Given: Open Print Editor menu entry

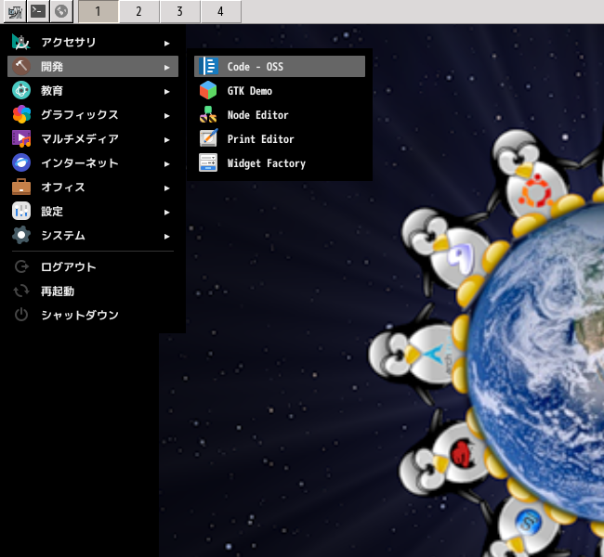Looking at the screenshot, I should click(280, 139).
